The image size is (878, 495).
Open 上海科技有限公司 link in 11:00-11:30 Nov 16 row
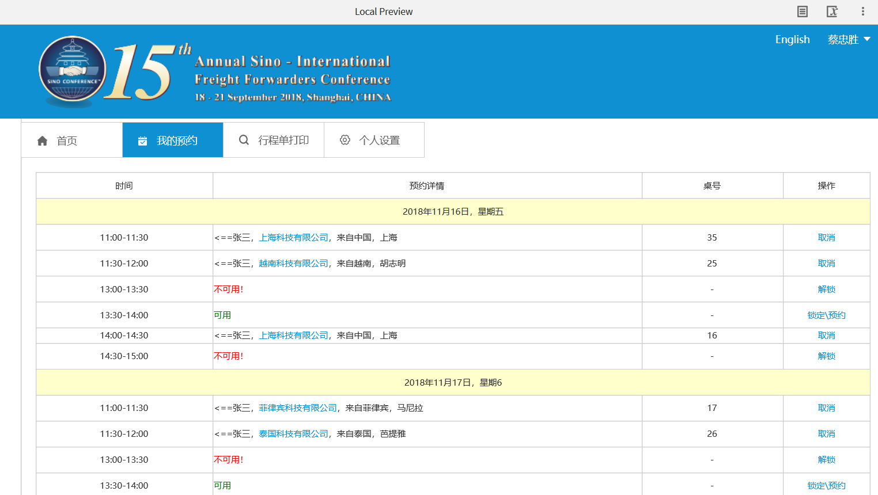click(293, 238)
